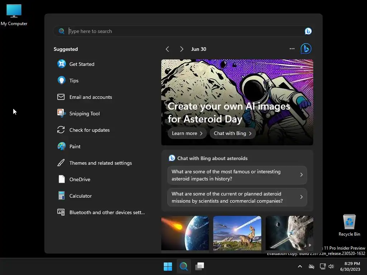Click the Paint text label

tap(75, 146)
